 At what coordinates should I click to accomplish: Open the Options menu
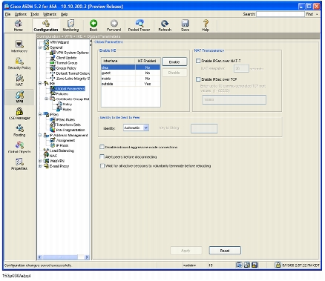pos(20,14)
